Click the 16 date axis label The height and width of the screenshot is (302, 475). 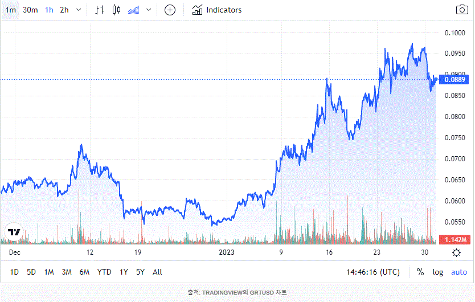329,252
